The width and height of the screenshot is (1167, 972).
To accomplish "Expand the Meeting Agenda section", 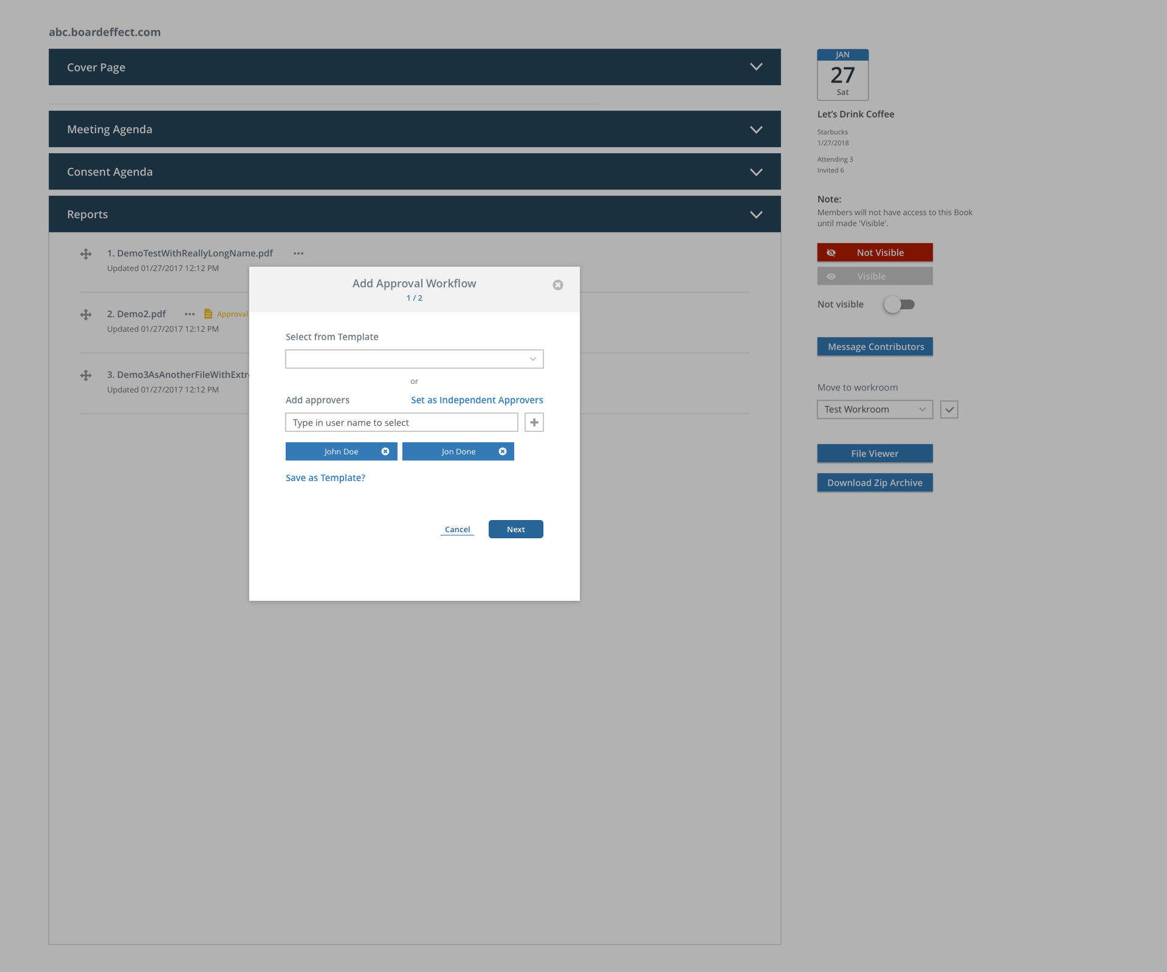I will coord(756,129).
